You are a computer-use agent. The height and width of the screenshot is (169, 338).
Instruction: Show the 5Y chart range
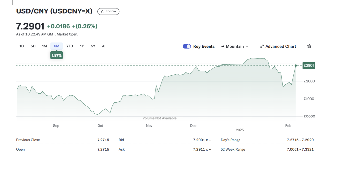pos(93,46)
